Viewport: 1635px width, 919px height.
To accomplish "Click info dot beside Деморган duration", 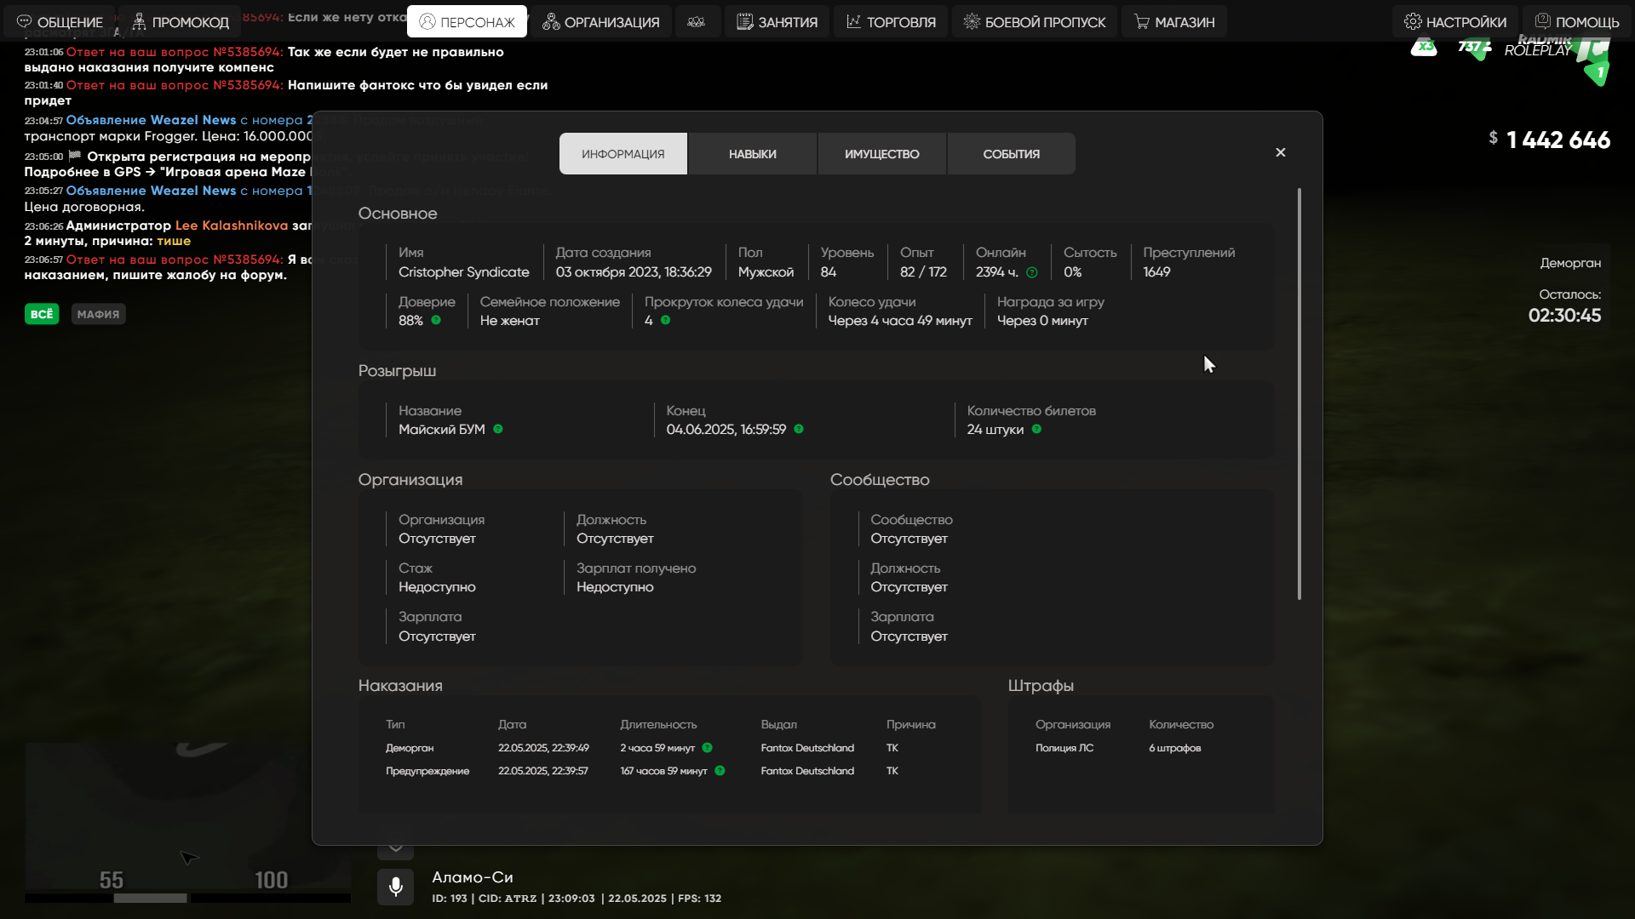I will [707, 748].
